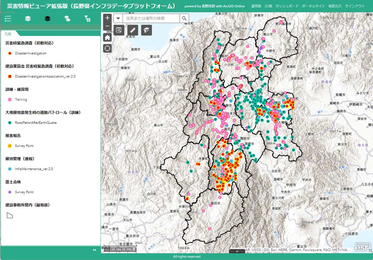Screen dimensions: 373x260
Task: Open the graduation cap widget
Action: (146, 30)
